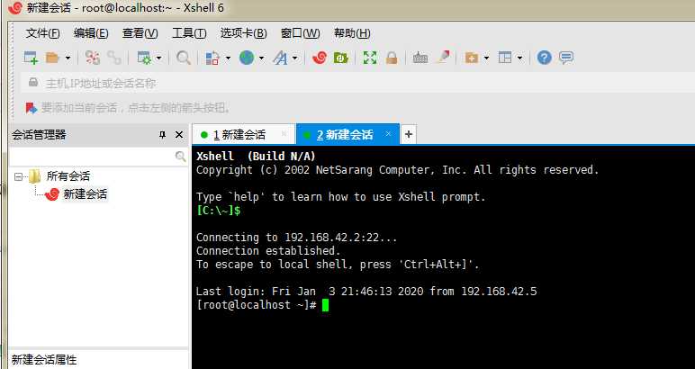Click the Font toolbar icon
The height and width of the screenshot is (369, 695).
point(280,58)
